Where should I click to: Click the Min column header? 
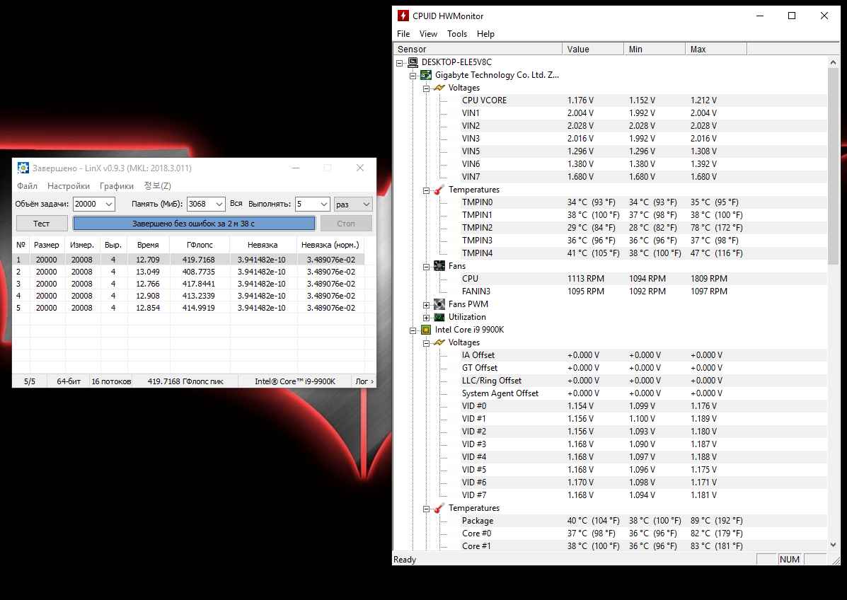pyautogui.click(x=655, y=49)
